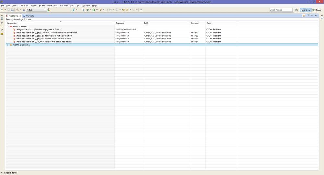
Task: Click the Forward navigation arrow icon
Action: coord(134,10)
